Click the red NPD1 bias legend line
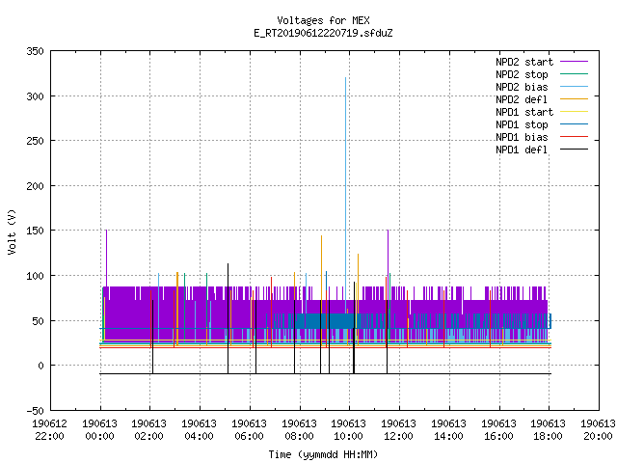The image size is (617, 463). tap(575, 137)
